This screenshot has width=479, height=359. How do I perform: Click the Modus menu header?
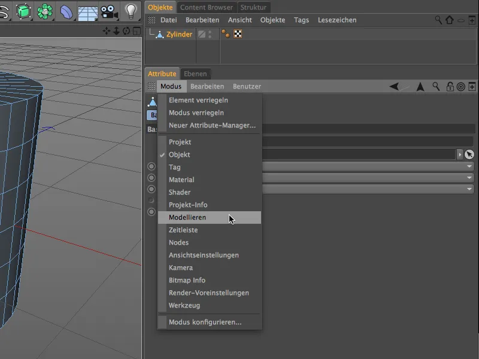[171, 86]
